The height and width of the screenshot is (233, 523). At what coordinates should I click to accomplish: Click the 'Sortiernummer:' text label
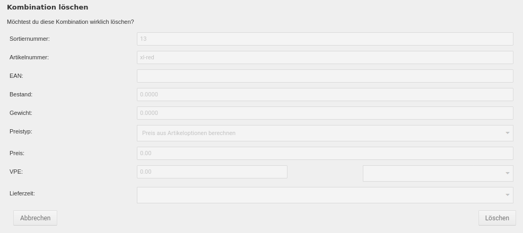(30, 39)
